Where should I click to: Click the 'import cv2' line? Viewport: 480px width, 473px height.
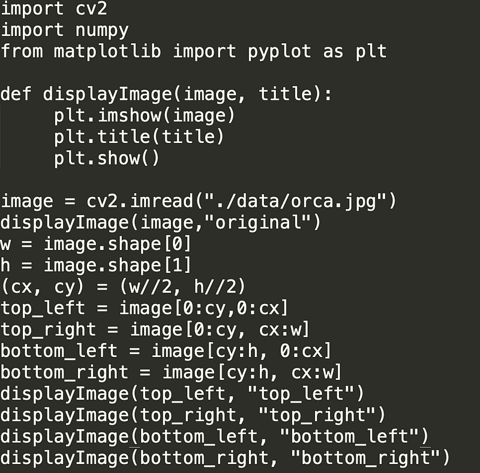54,8
